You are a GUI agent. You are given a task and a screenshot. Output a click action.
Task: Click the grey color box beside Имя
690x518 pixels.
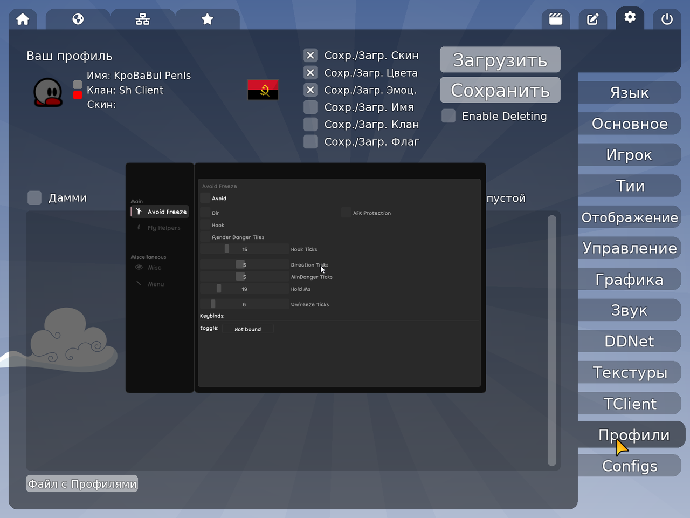pyautogui.click(x=78, y=85)
